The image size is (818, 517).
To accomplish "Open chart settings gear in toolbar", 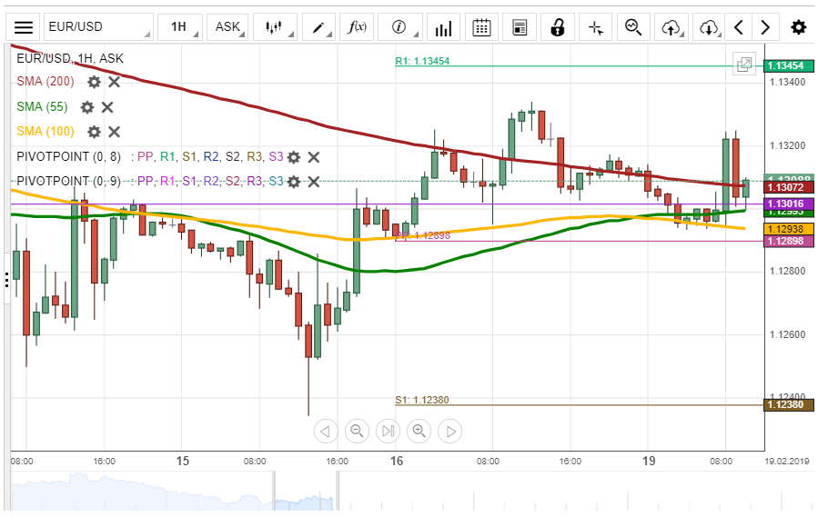I will tap(799, 27).
